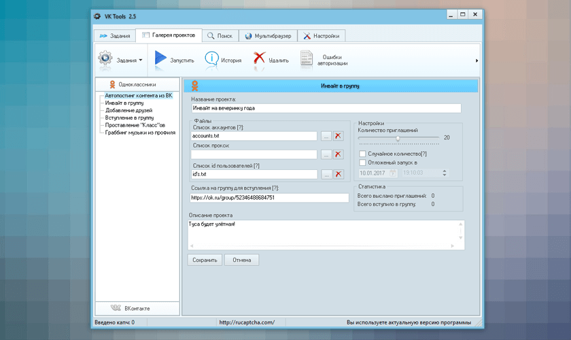Viewport: 571px width, 340px height.
Task: Click Введено капч status text
Action: pyautogui.click(x=115, y=322)
